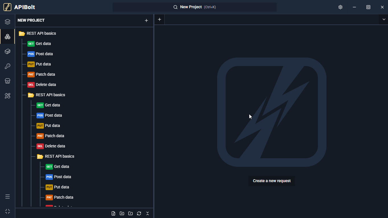The image size is (388, 218).
Task: Click the hamburger menu icon in the sidebar
Action: coord(8,197)
